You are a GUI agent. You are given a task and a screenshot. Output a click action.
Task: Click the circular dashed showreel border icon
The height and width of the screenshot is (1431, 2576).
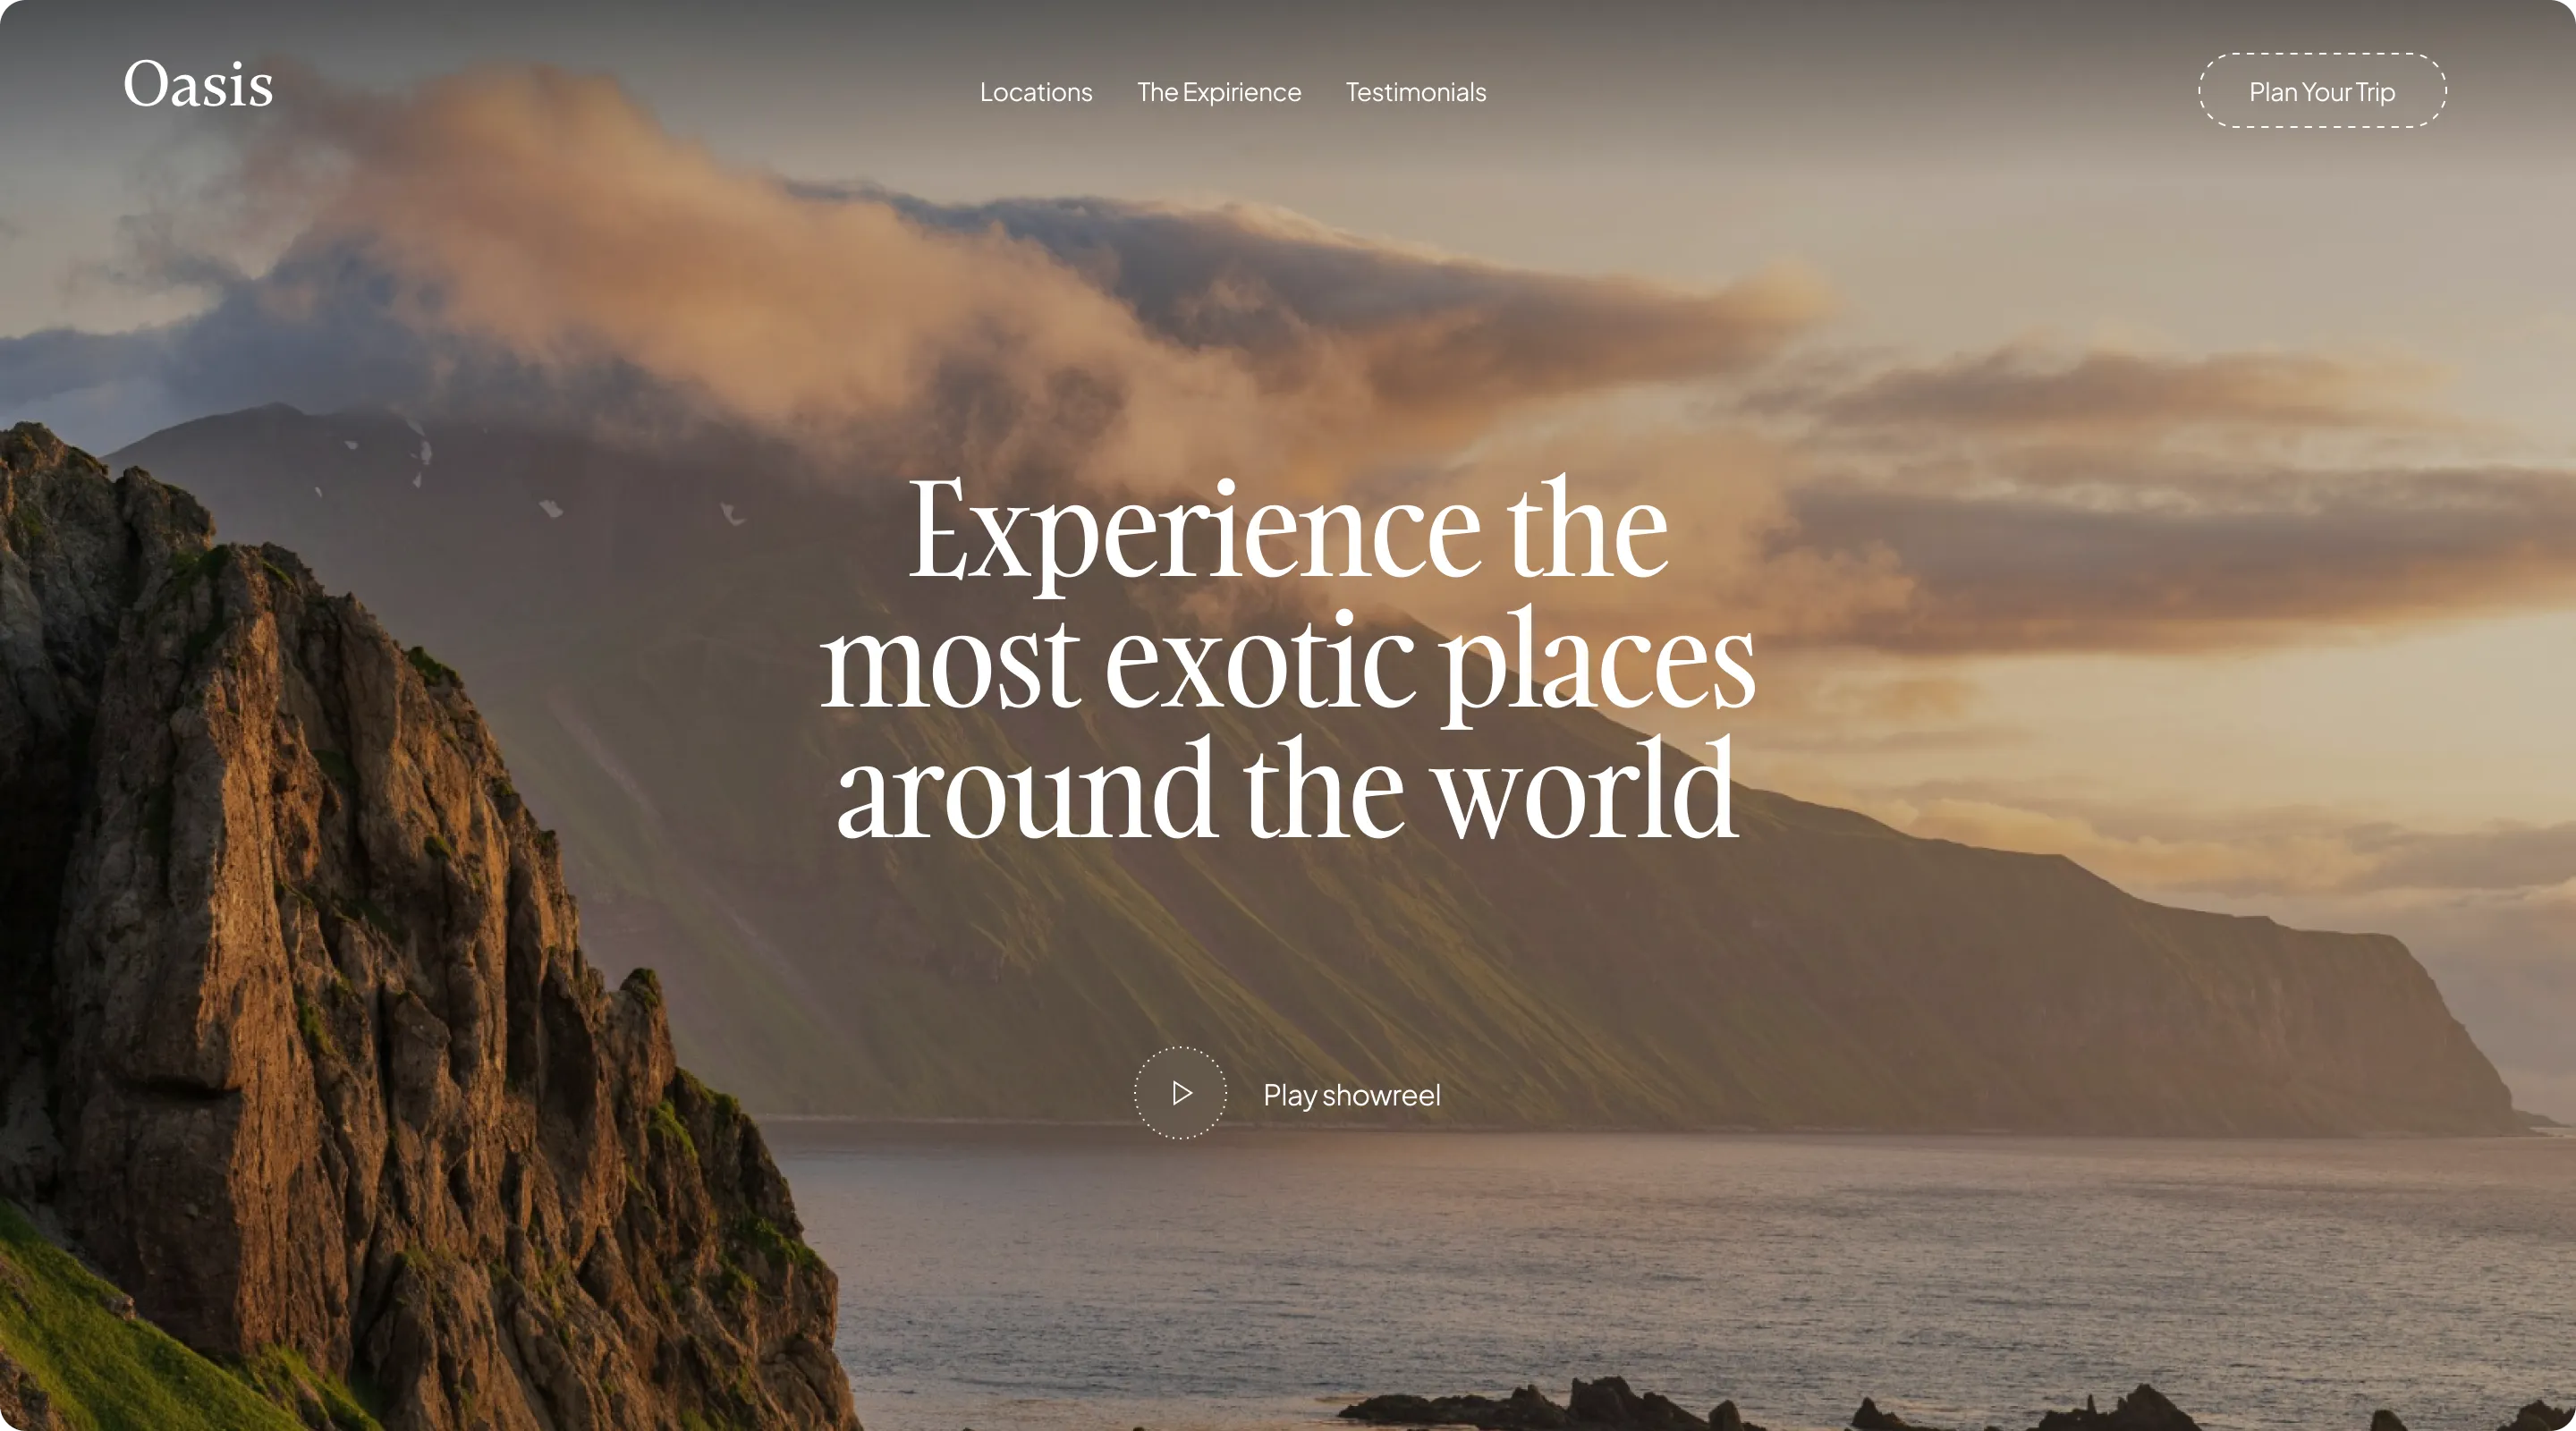click(1179, 1093)
